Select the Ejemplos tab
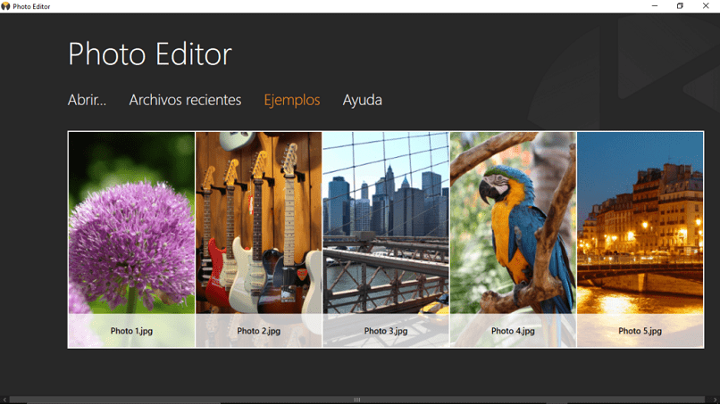The width and height of the screenshot is (720, 404). coord(292,101)
